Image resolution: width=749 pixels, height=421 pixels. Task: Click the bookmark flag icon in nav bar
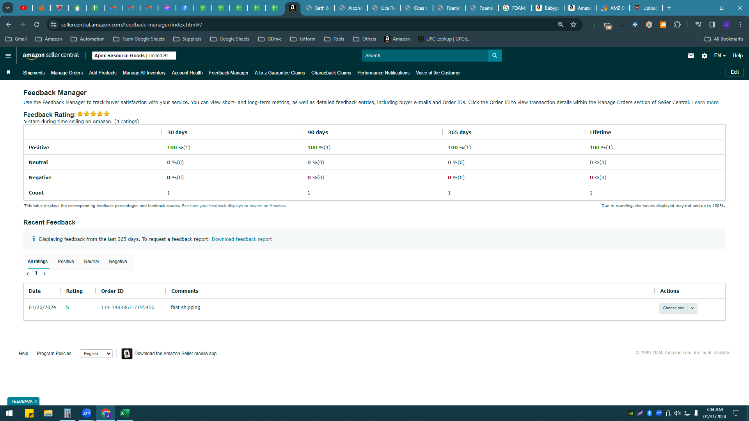pos(9,73)
